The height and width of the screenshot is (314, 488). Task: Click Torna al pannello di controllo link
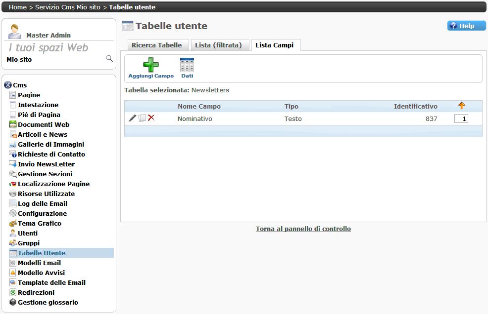pyautogui.click(x=303, y=229)
